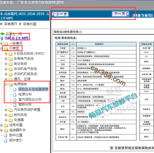Expand the 发动机机械系统 plus box
Viewport: 154px width, 153px height.
click(x=6, y=74)
